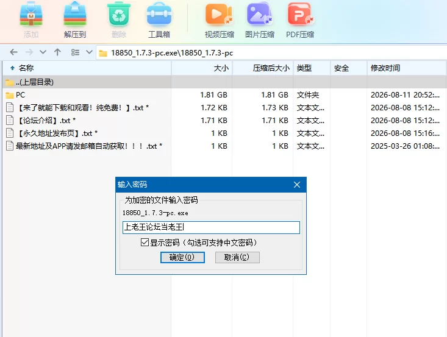447x337 pixels.
Task: Click the 添加 (Add) toolbar icon
Action: click(31, 14)
